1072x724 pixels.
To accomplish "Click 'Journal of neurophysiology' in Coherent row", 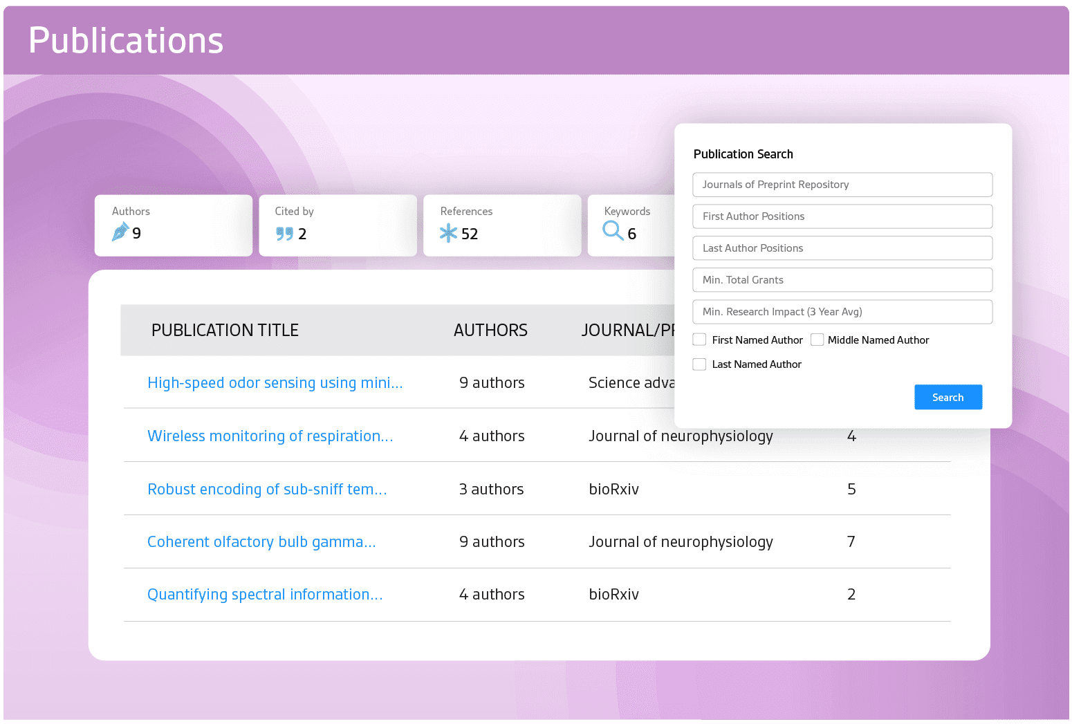I will coord(681,542).
